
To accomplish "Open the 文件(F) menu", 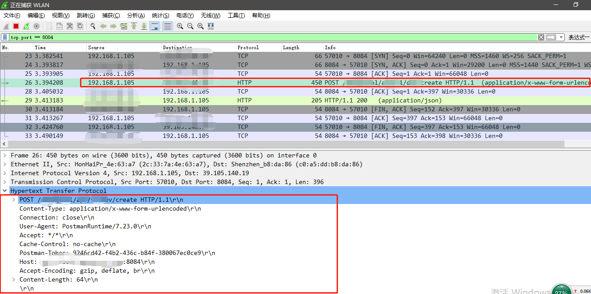I will coord(12,16).
